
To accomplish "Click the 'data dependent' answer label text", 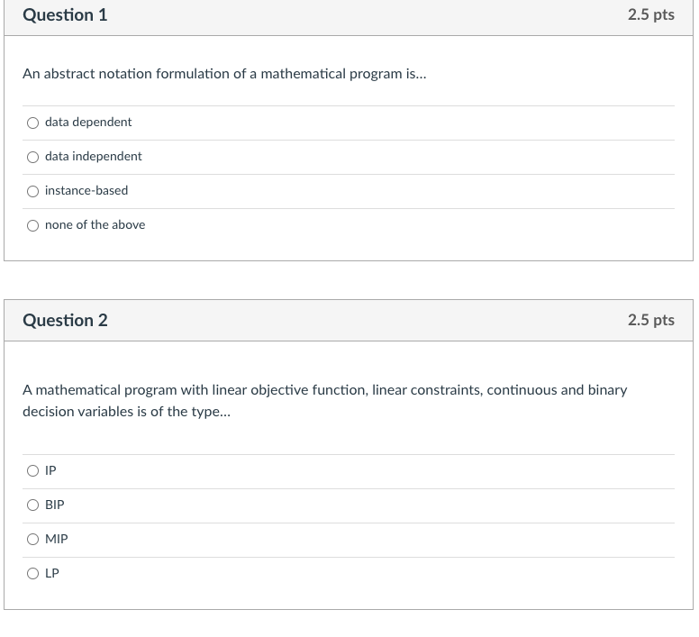I will 88,122.
